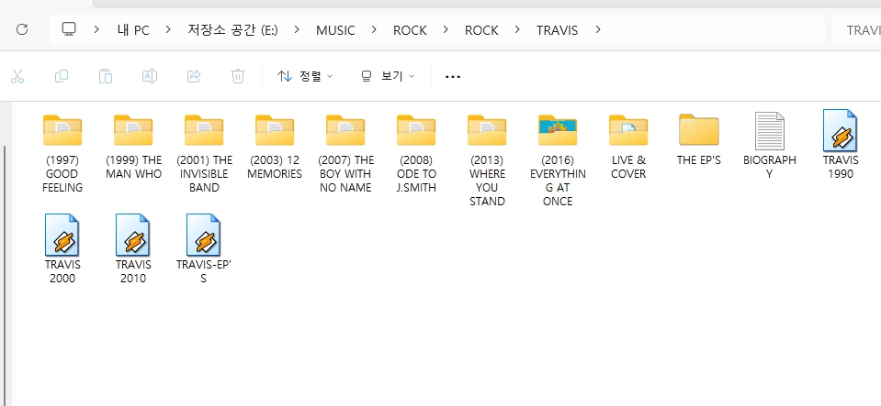Expand chevron after 내 PC
Viewport: 881px width, 406px height.
[x=168, y=29]
